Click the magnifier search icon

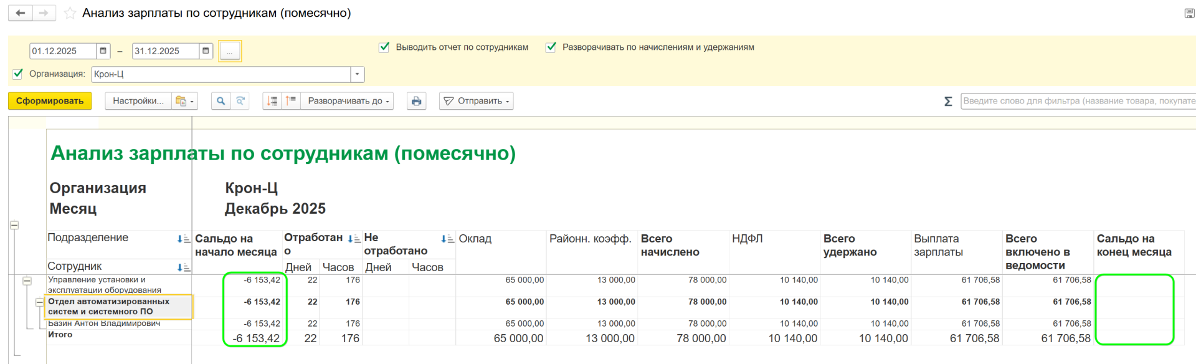(x=221, y=101)
